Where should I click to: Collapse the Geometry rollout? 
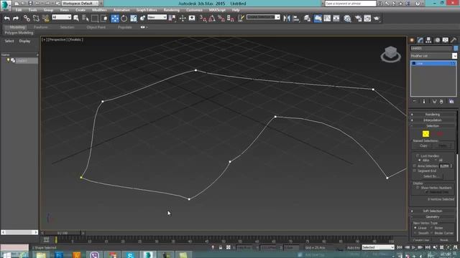point(433,216)
